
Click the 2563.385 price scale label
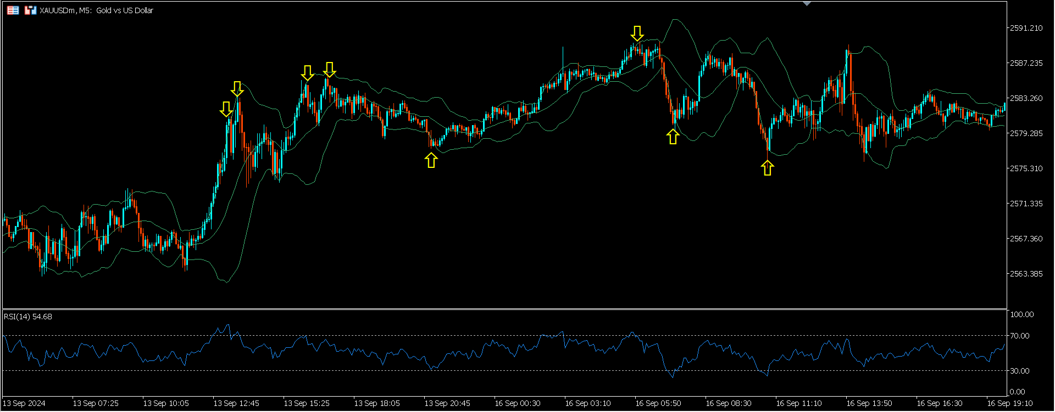point(1026,274)
